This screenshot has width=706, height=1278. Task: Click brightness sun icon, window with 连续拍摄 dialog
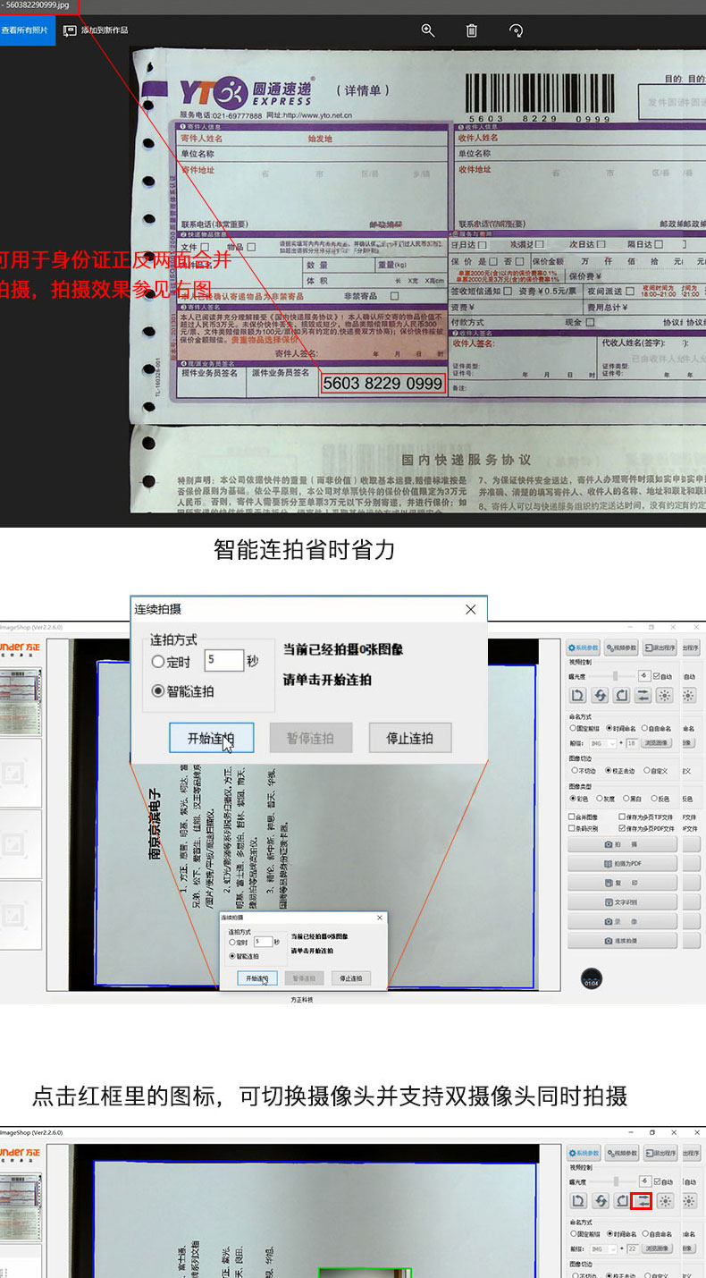[x=665, y=695]
